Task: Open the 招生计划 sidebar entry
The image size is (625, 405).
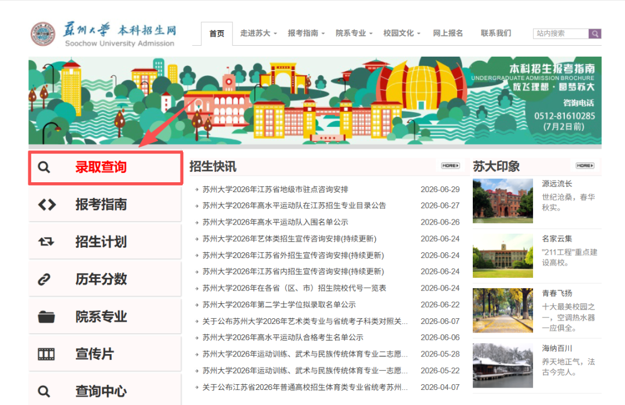Action: tap(105, 242)
